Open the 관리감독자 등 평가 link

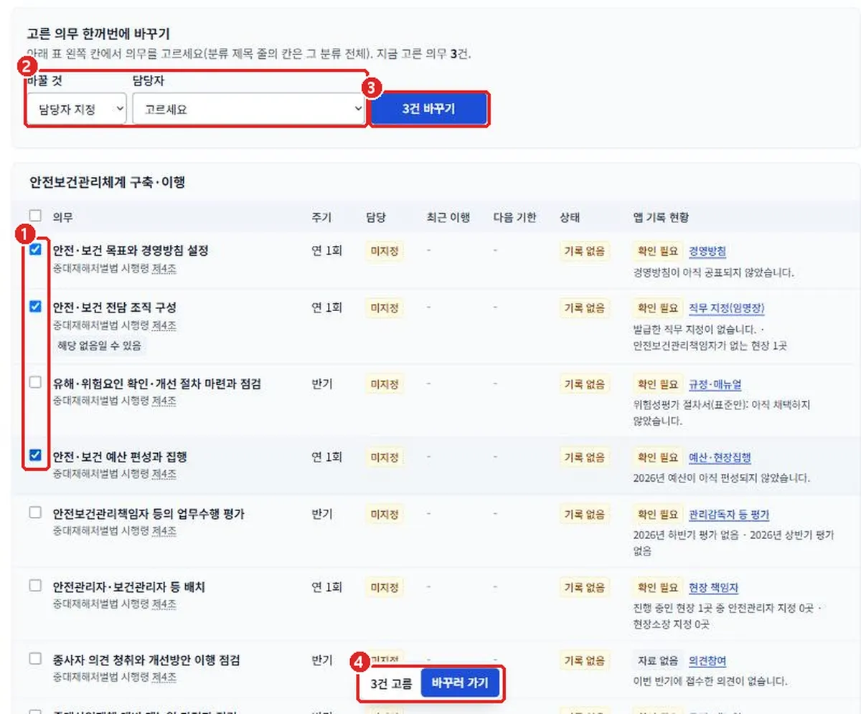point(729,515)
